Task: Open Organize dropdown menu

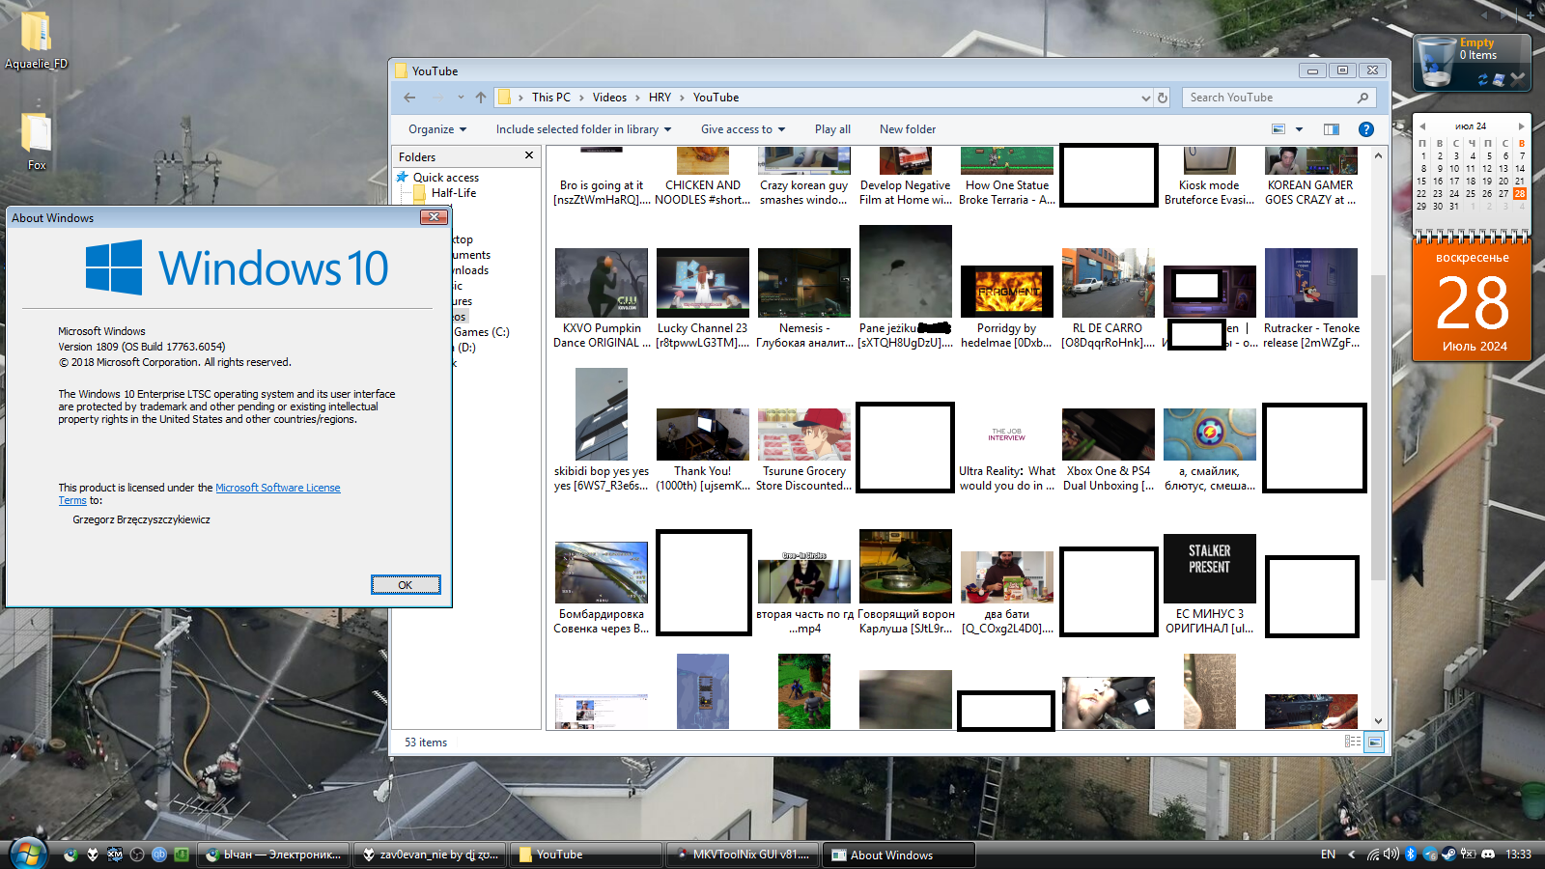Action: 437,129
